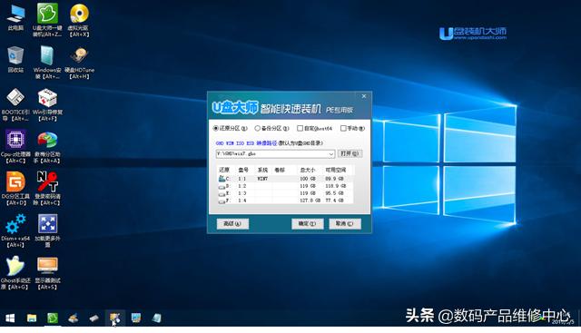Image resolution: width=581 pixels, height=333 pixels.
Task: Click the 可用空间 (free space) column header
Action: [336, 170]
